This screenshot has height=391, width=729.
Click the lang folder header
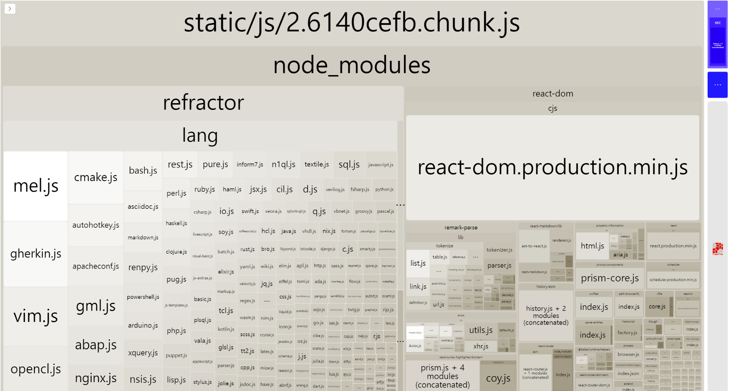click(200, 136)
